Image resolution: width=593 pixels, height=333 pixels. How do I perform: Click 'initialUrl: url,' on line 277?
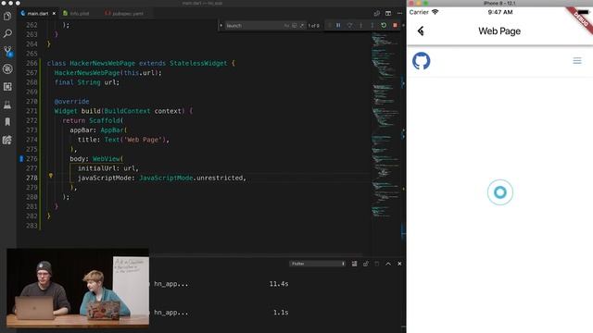pos(108,168)
